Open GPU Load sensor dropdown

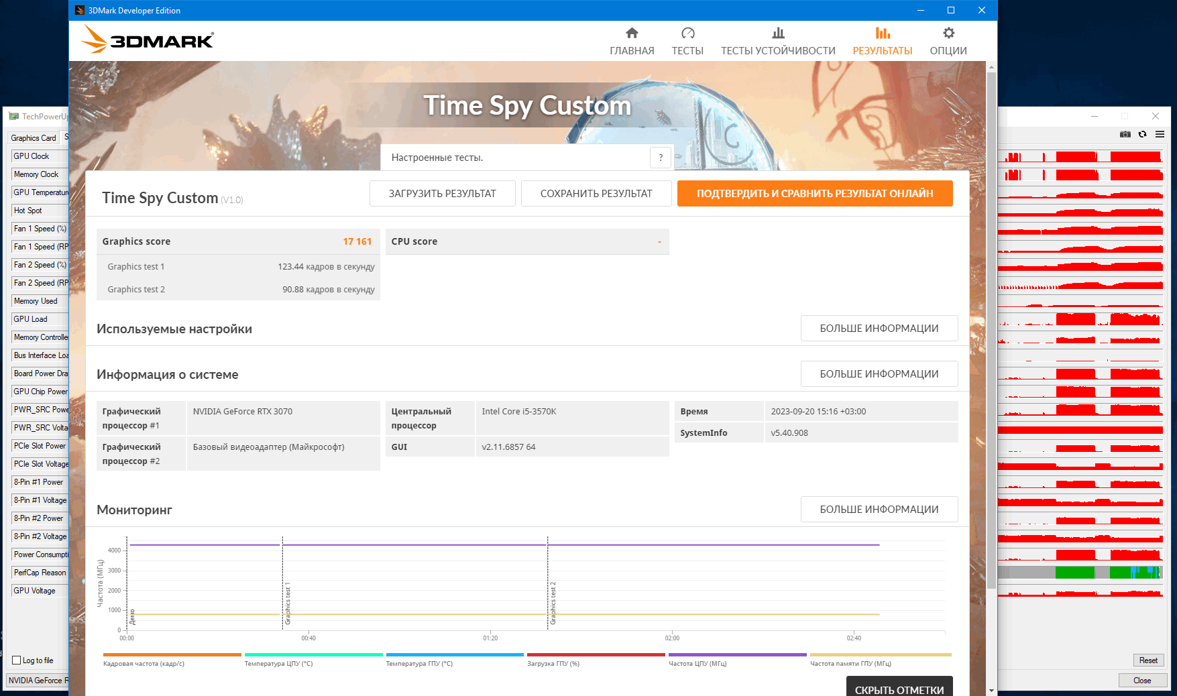tap(40, 319)
